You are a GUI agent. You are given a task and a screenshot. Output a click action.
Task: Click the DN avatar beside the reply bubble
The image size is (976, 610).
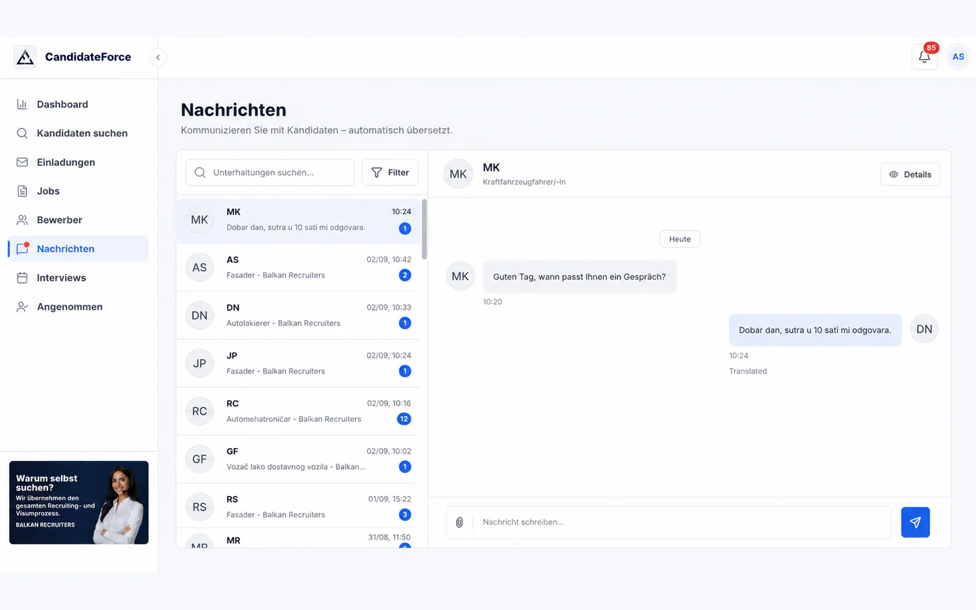pos(924,329)
